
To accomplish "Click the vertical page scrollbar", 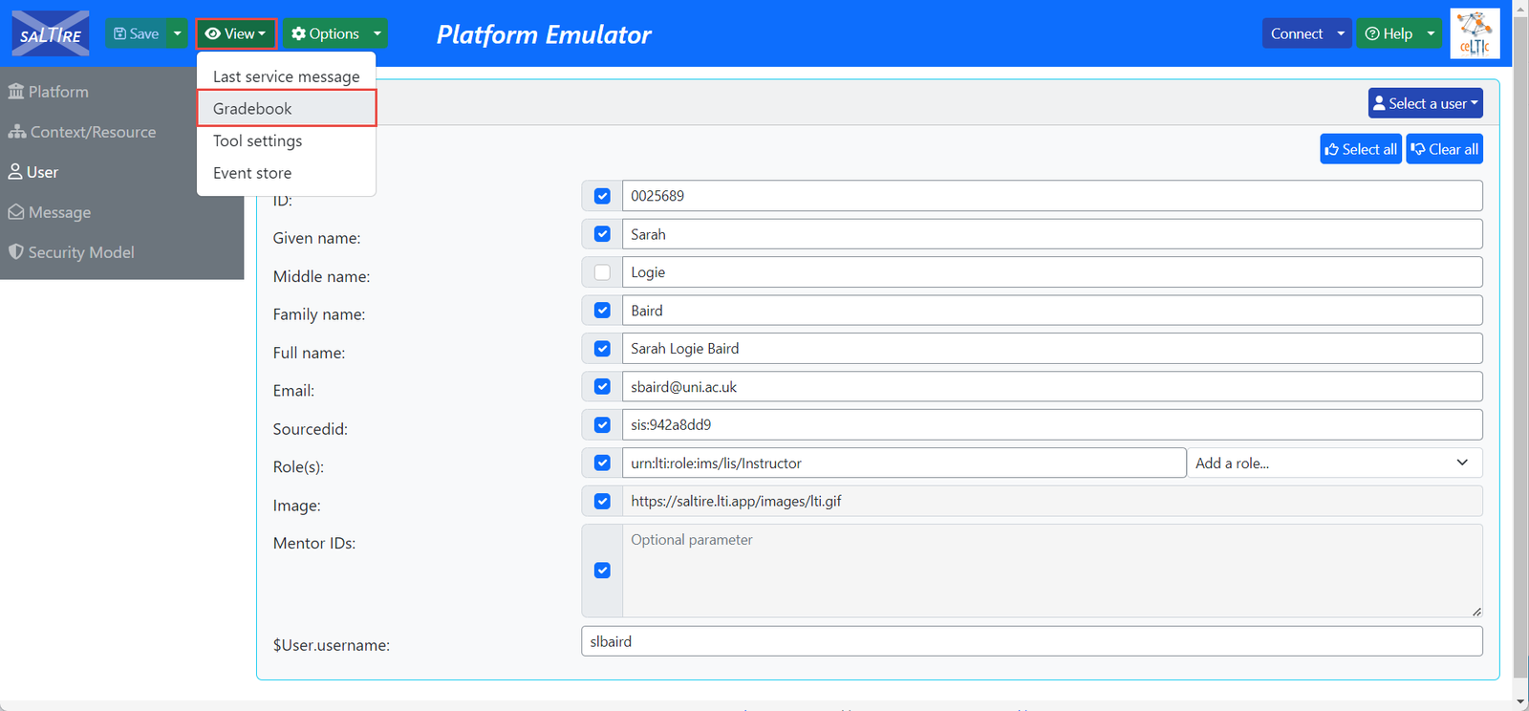I will click(1520, 344).
